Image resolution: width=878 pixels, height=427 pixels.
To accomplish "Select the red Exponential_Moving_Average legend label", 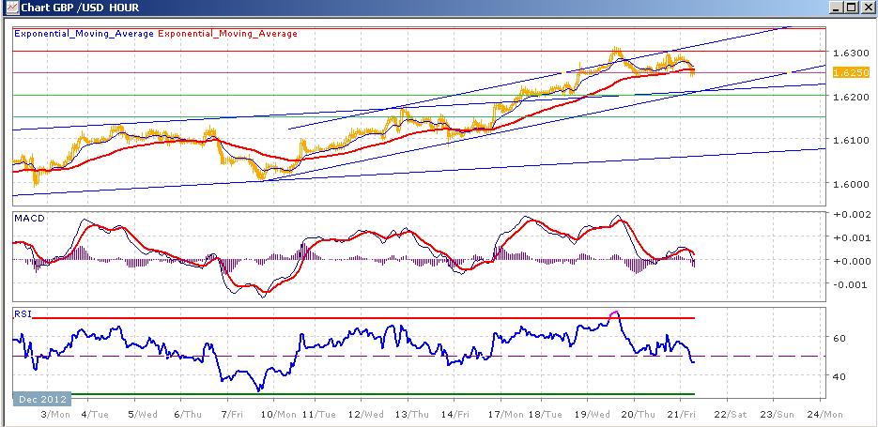I will point(228,34).
